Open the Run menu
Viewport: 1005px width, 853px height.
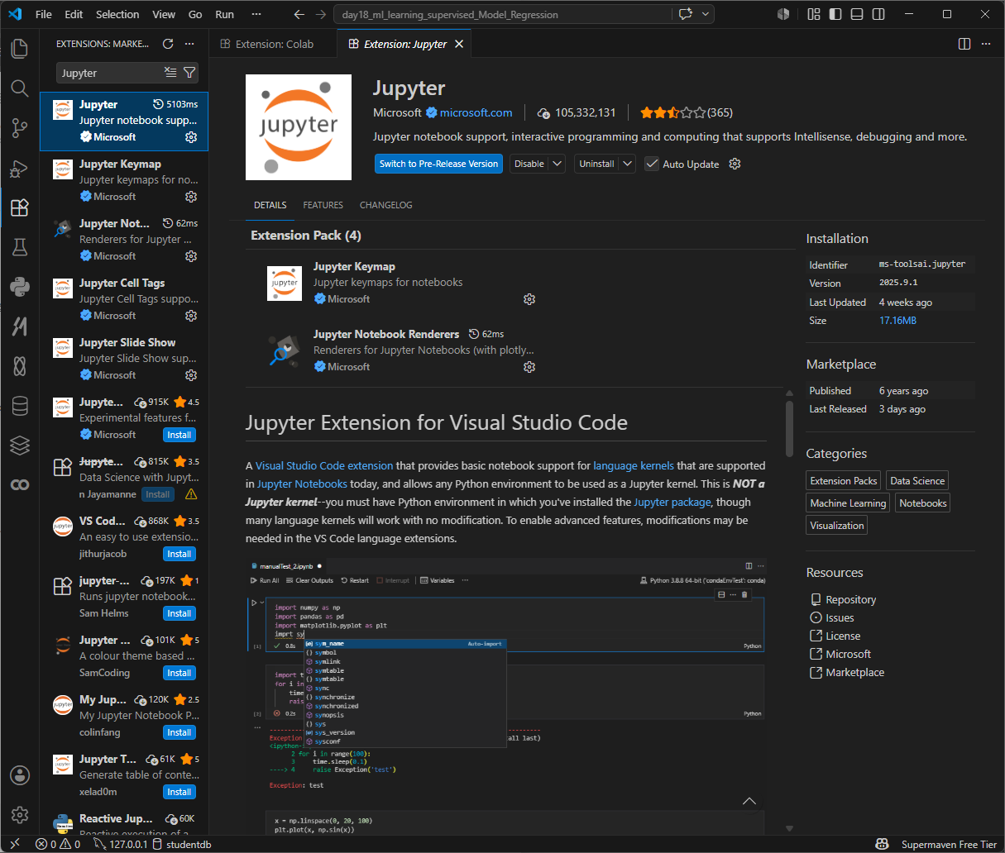[224, 14]
